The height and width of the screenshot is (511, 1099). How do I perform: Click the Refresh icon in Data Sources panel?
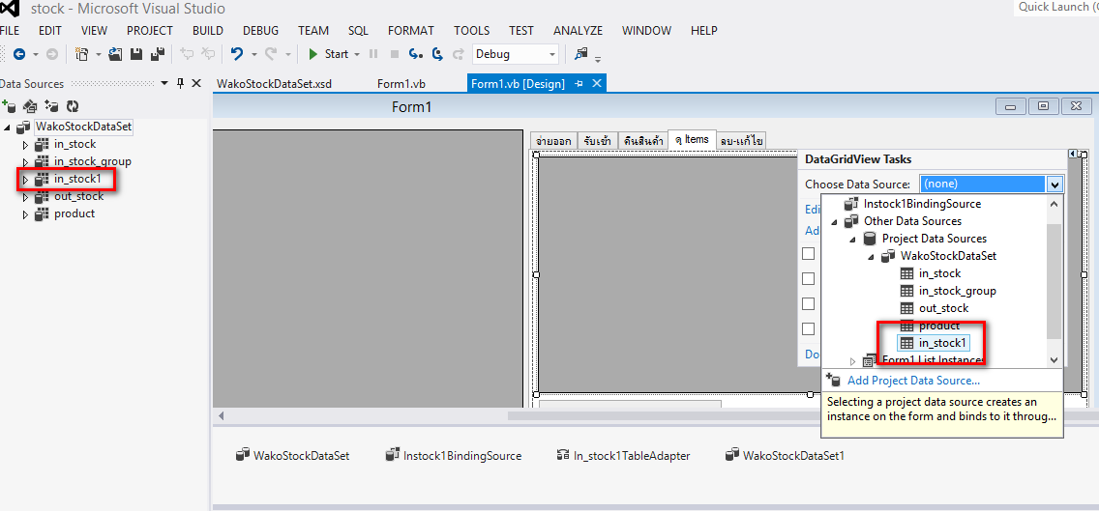[x=73, y=106]
